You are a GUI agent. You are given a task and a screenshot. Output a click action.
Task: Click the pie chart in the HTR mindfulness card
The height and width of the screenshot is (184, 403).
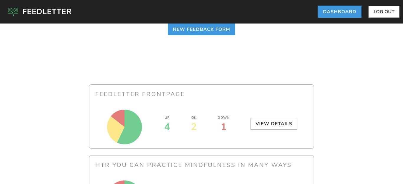pyautogui.click(x=124, y=182)
